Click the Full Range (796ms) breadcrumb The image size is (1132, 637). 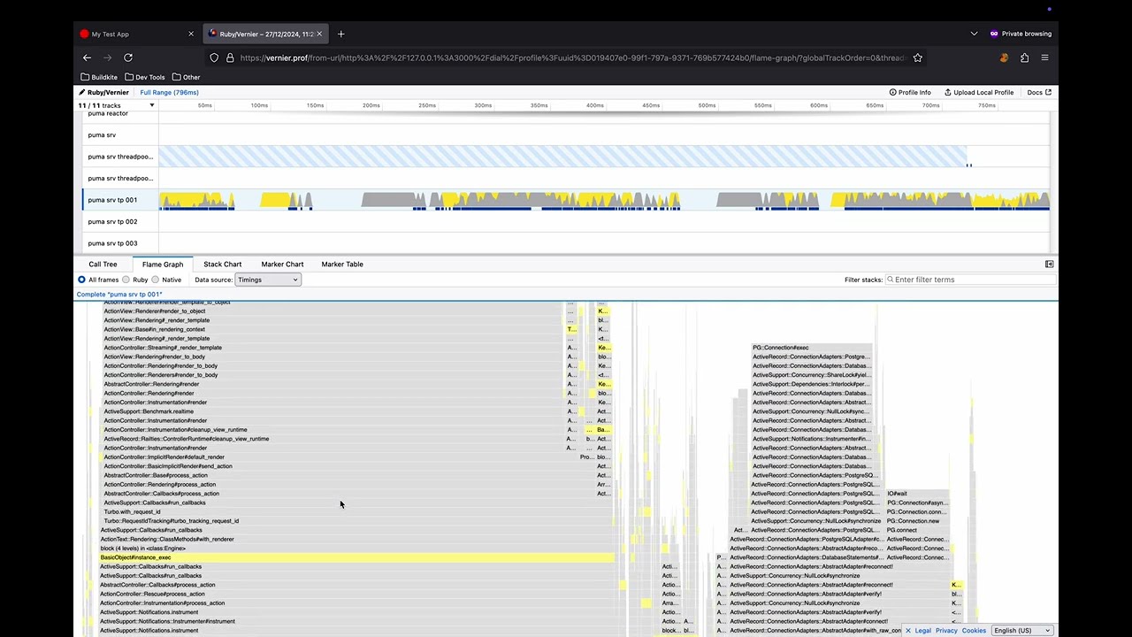pos(169,92)
